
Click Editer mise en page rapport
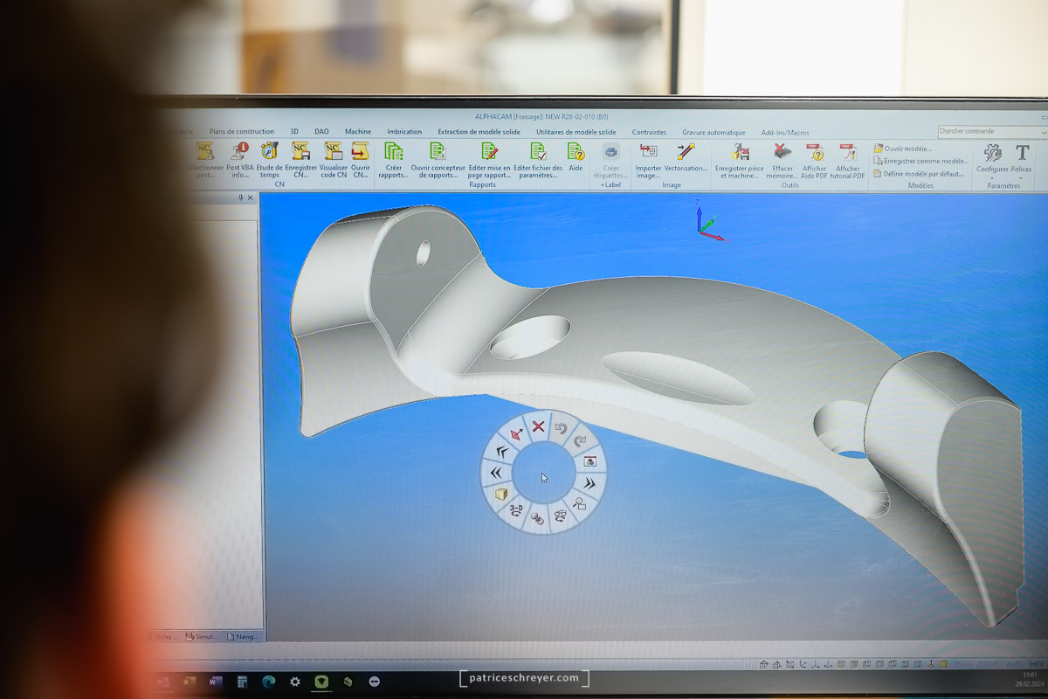[x=489, y=160]
